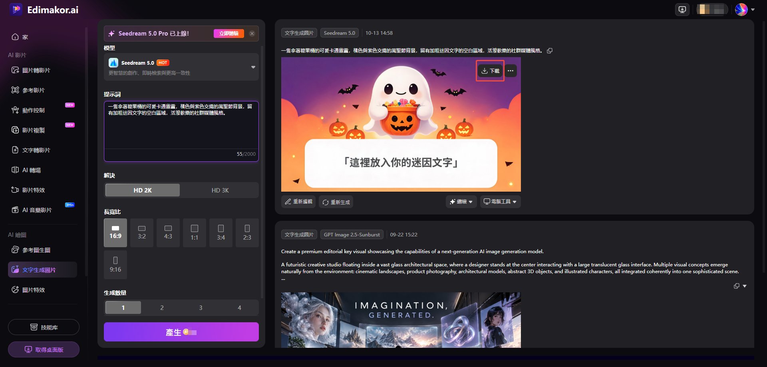Choose the 16:9 aspect ratio
This screenshot has height=367, width=767.
point(115,232)
